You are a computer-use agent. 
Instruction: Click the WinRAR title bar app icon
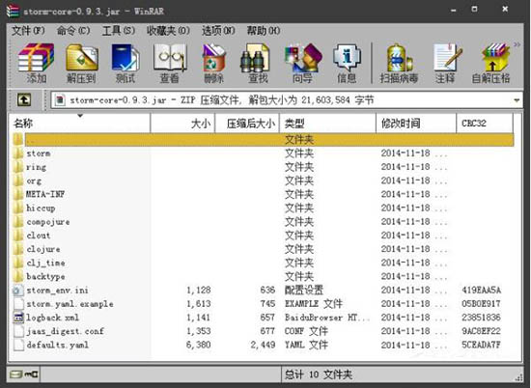tap(13, 11)
